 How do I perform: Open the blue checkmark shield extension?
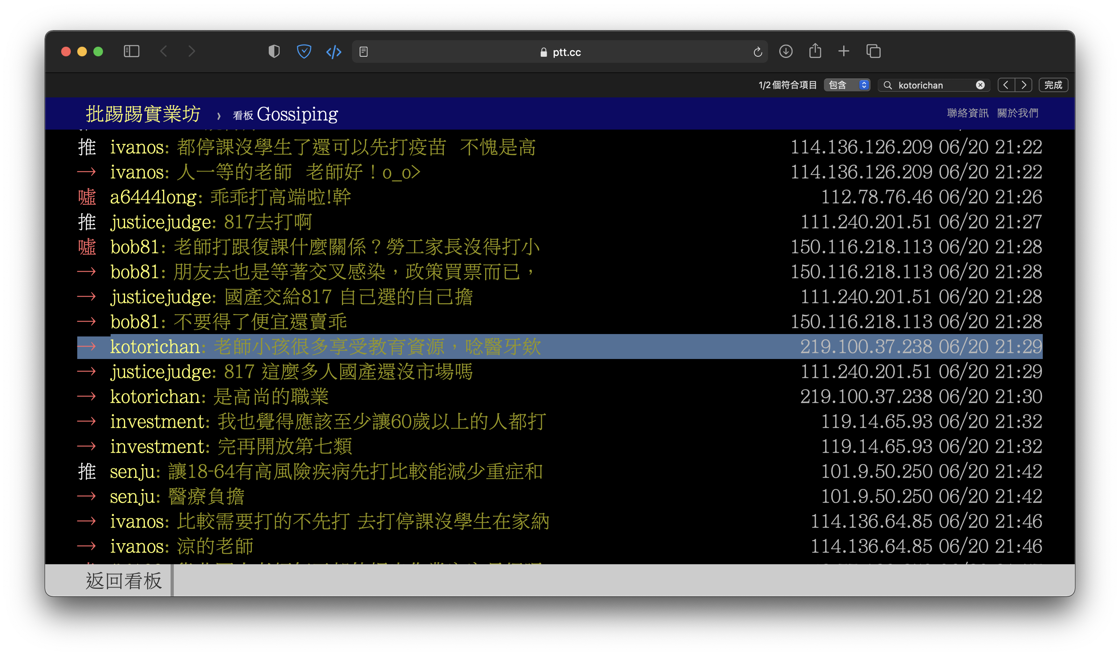(304, 52)
